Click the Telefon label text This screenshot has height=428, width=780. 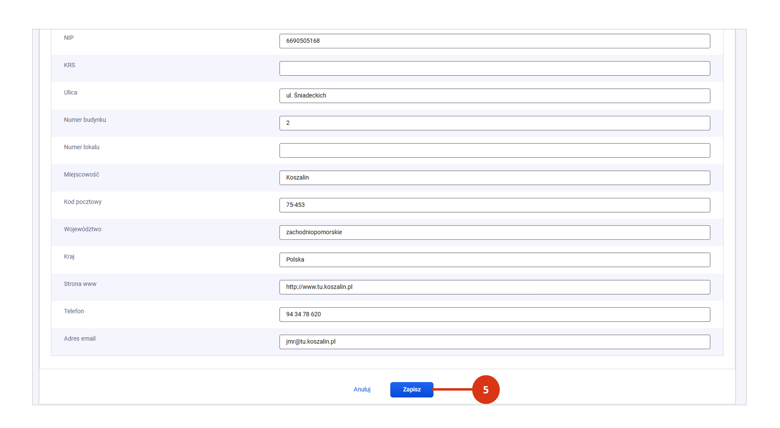click(x=74, y=311)
